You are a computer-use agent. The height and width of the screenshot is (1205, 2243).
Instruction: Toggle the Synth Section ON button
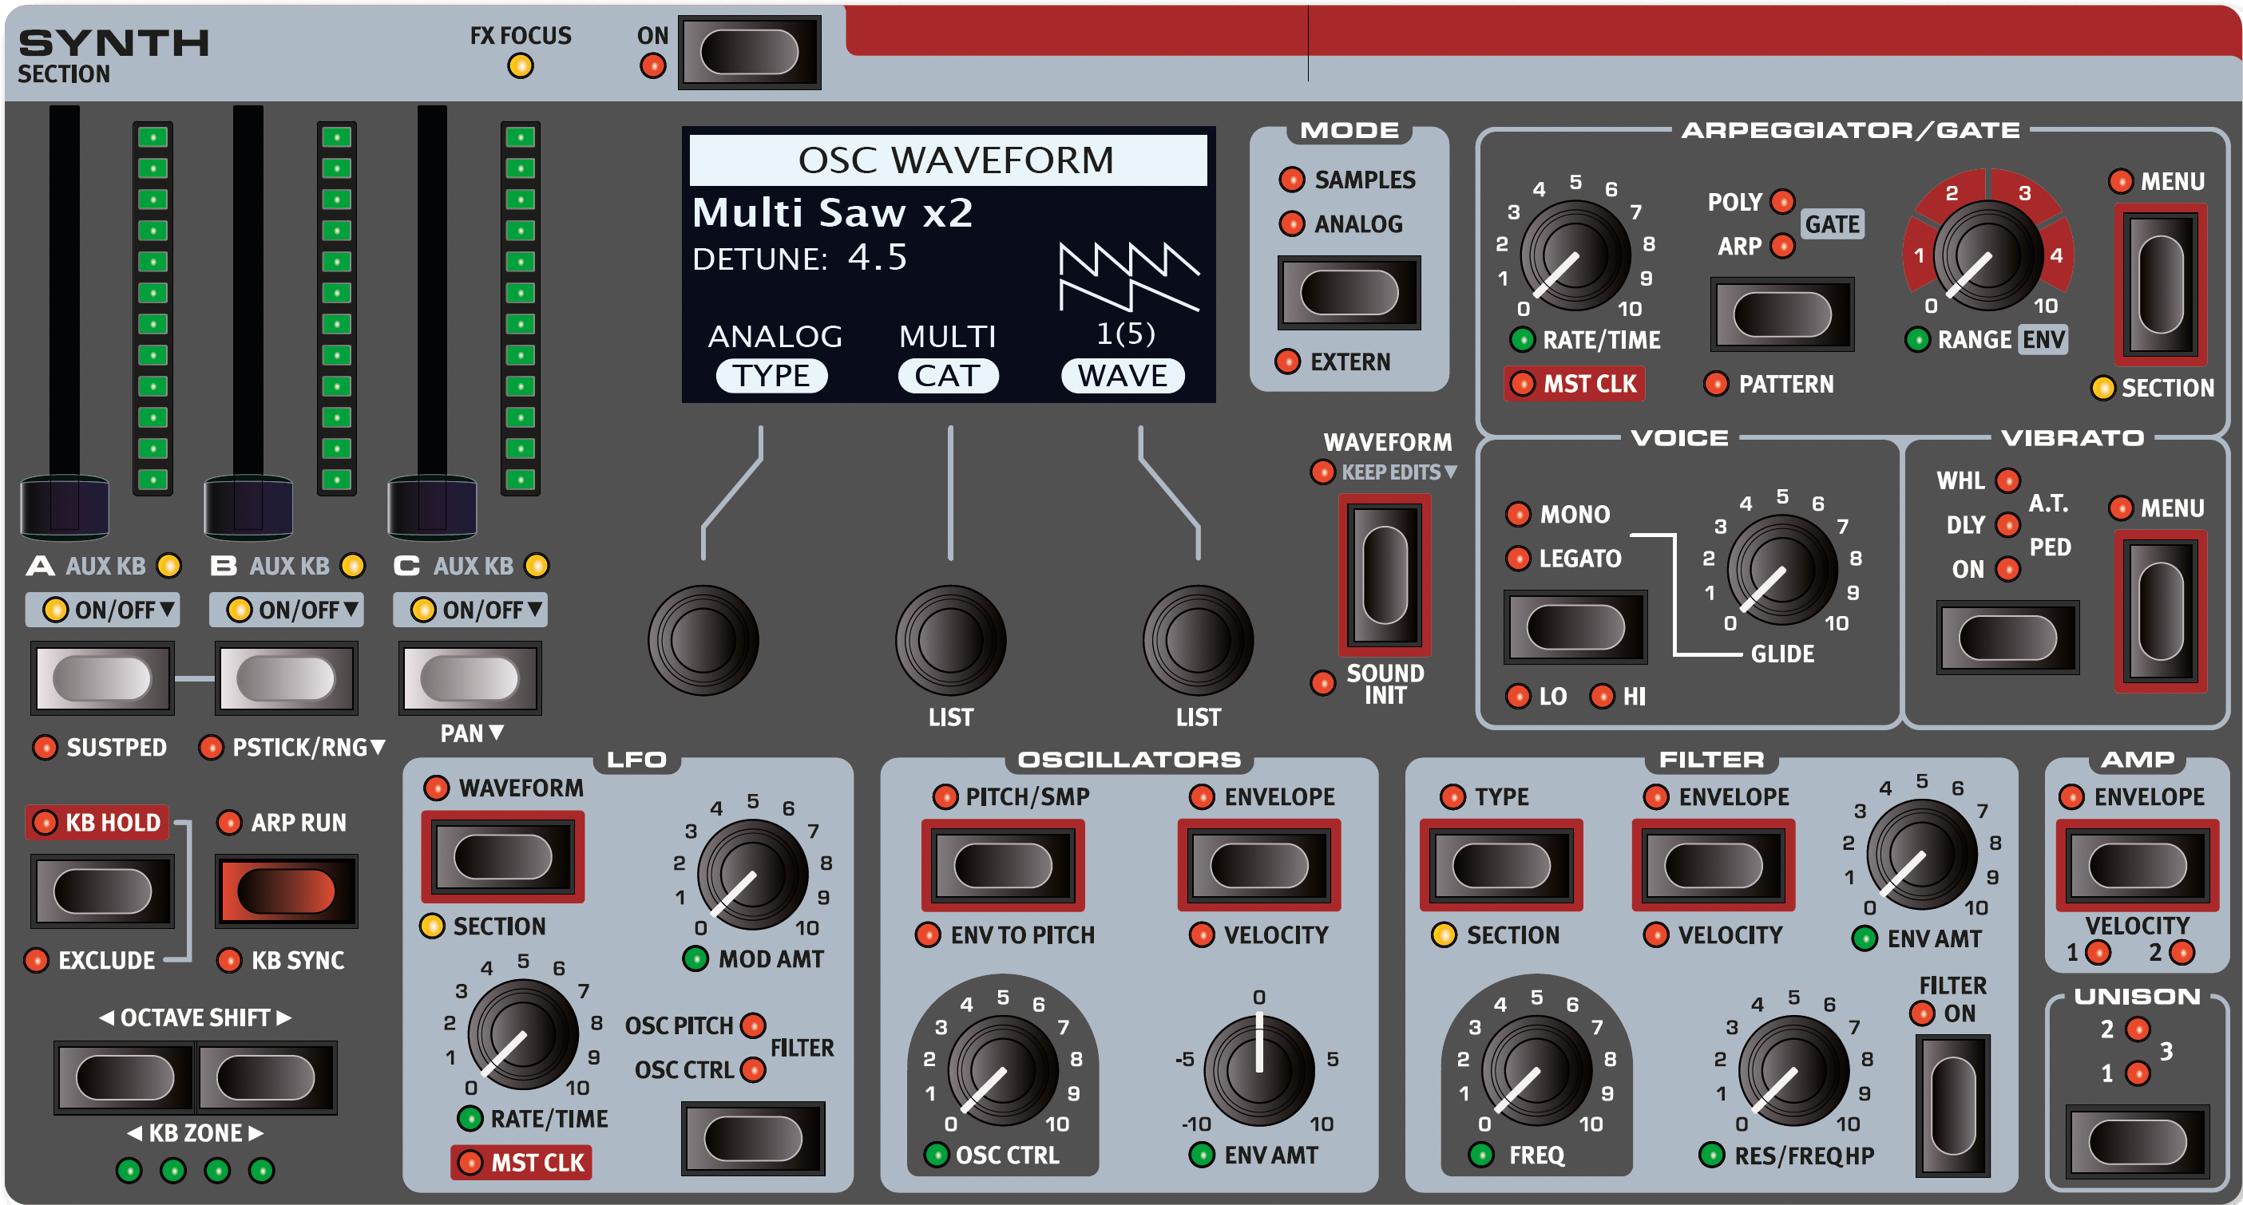pyautogui.click(x=749, y=52)
